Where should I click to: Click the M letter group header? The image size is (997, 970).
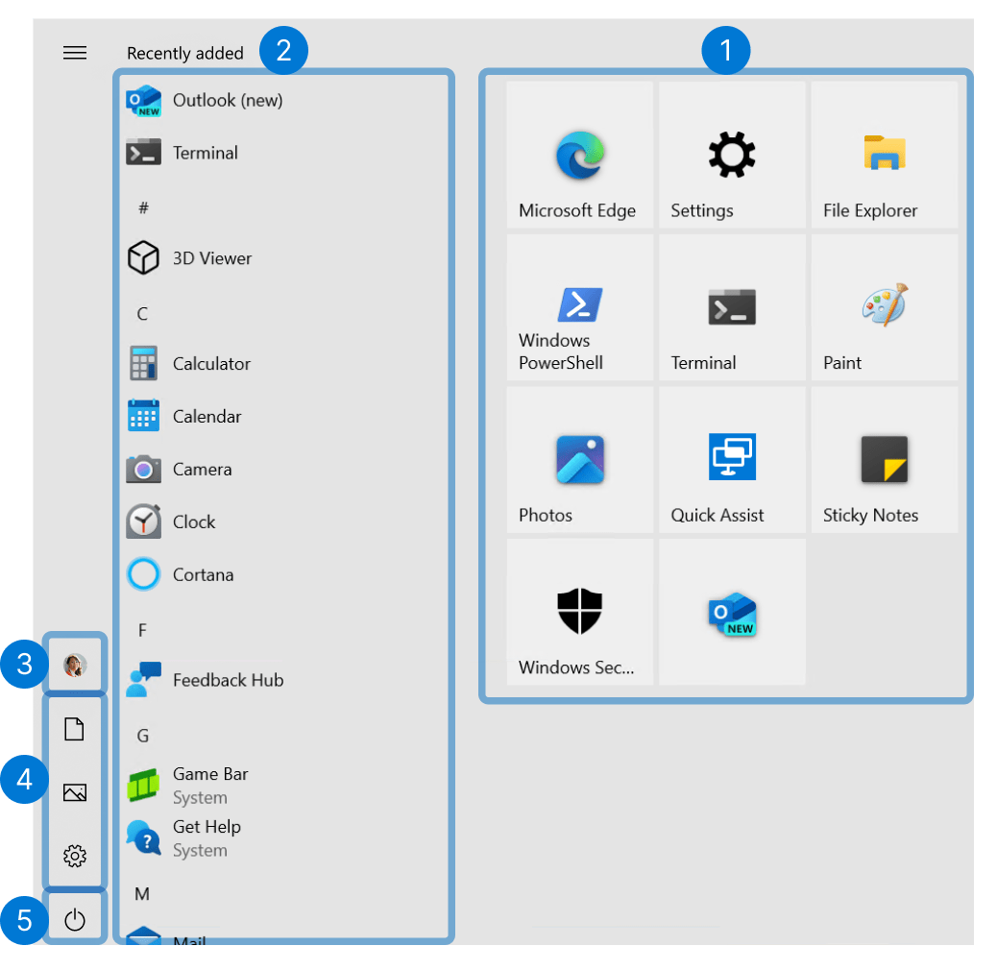click(142, 894)
